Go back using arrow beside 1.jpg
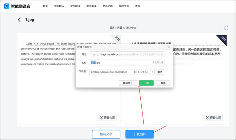Screen dimensions: 236x140 coord(19,20)
